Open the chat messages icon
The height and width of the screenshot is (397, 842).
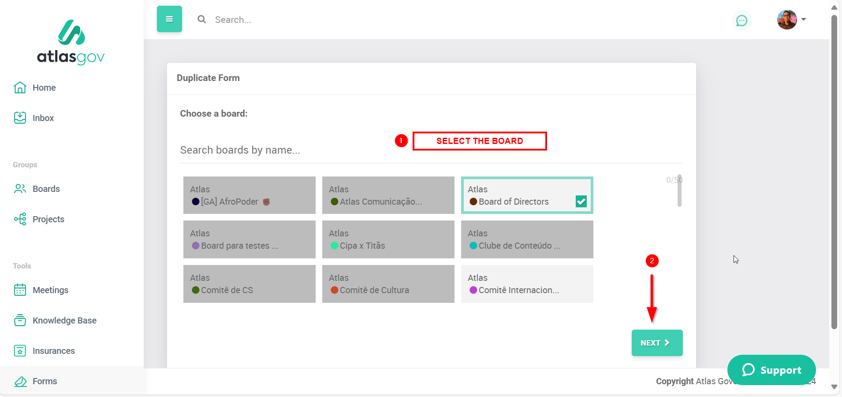tap(742, 21)
